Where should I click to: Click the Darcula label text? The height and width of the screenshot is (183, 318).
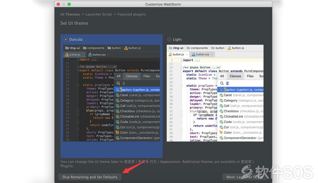(76, 39)
